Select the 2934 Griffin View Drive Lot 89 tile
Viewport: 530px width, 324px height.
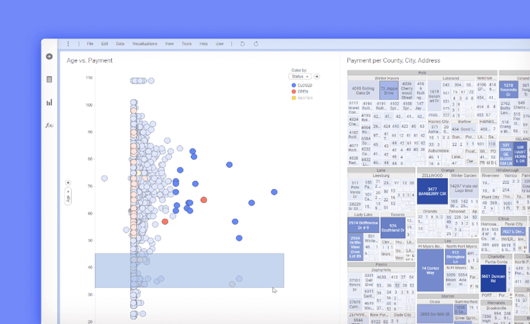(355, 247)
